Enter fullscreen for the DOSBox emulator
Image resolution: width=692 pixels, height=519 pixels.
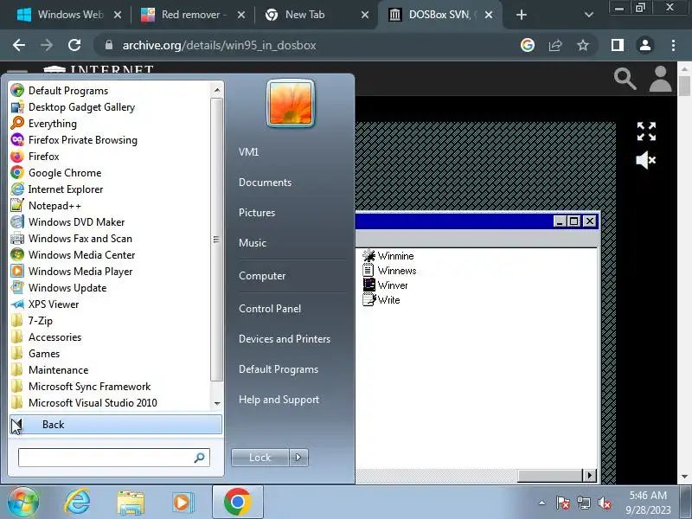646,131
